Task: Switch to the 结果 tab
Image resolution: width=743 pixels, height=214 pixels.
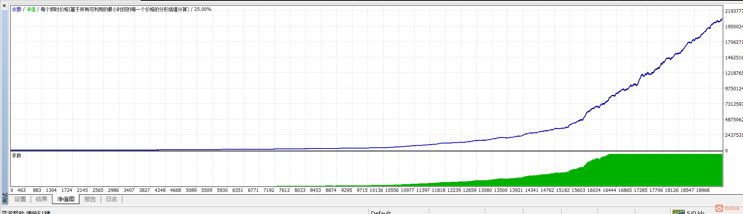Action: pos(42,199)
